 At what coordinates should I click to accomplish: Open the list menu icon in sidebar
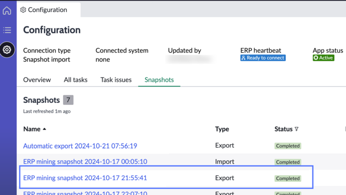click(x=7, y=30)
